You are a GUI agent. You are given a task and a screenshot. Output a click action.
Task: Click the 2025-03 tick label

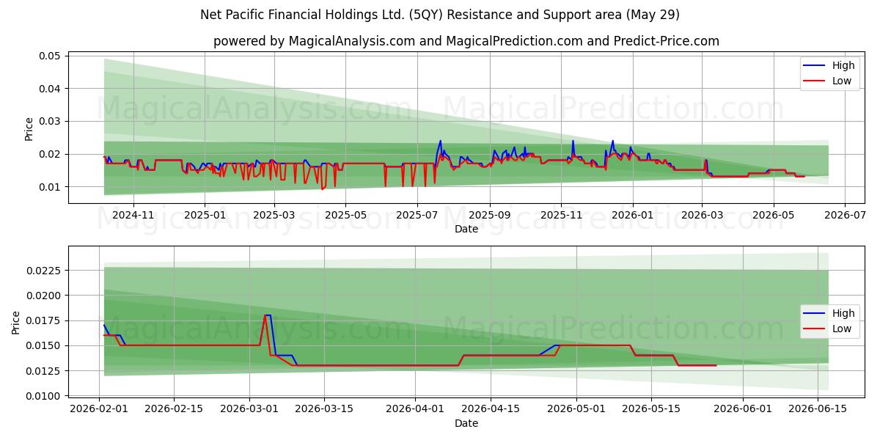pyautogui.click(x=274, y=215)
